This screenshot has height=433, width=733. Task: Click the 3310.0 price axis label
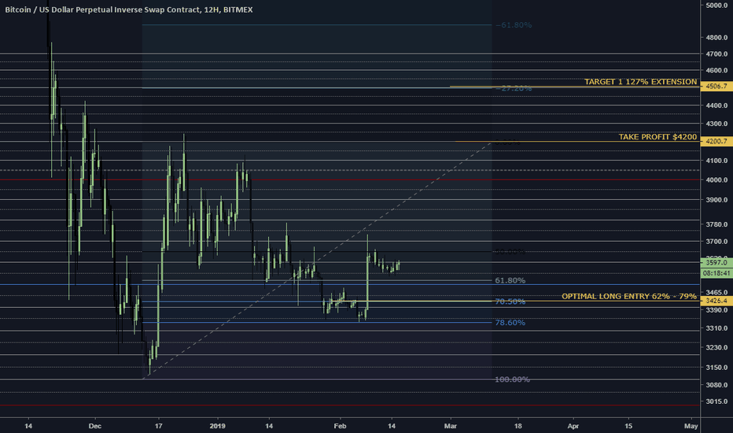[716, 328]
